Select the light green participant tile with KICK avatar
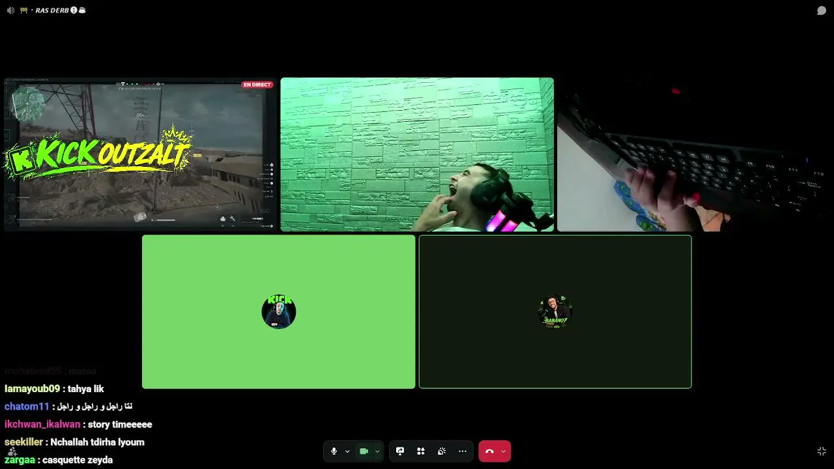This screenshot has height=469, width=834. click(279, 311)
